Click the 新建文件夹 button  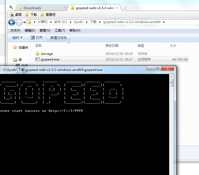59,38
